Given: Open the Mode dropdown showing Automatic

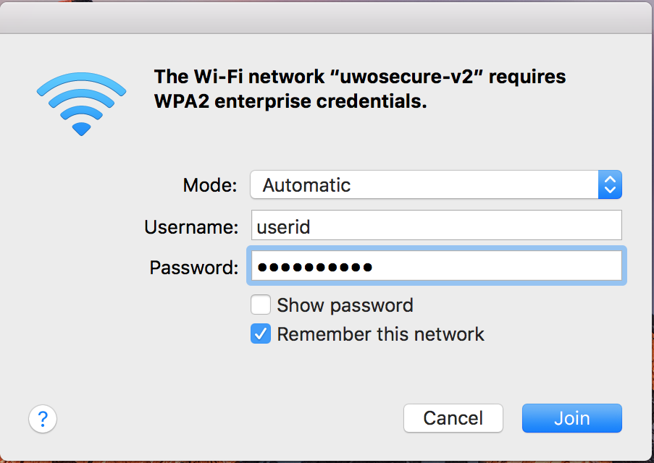Looking at the screenshot, I should (x=436, y=184).
